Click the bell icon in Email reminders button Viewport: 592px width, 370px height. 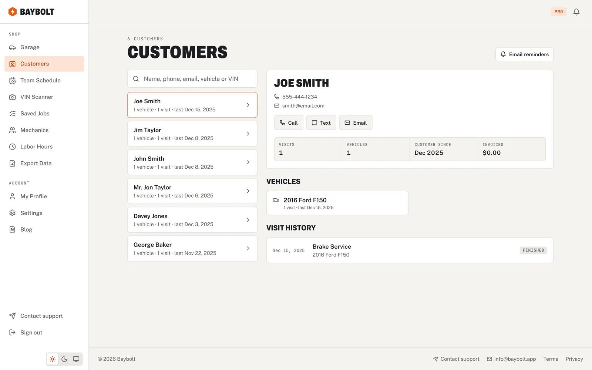(x=503, y=54)
